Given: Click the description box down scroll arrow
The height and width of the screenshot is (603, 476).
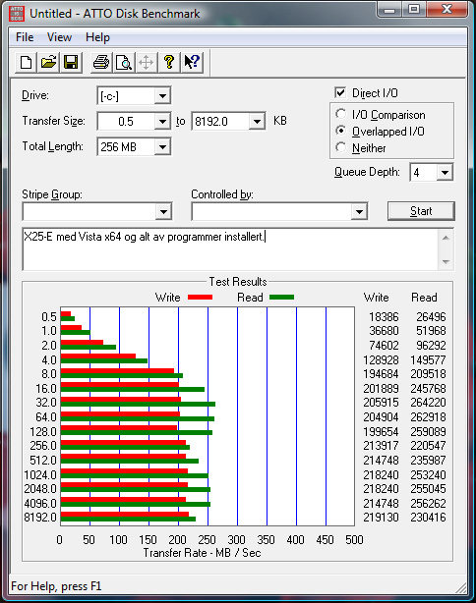Looking at the screenshot, I should click(x=446, y=262).
